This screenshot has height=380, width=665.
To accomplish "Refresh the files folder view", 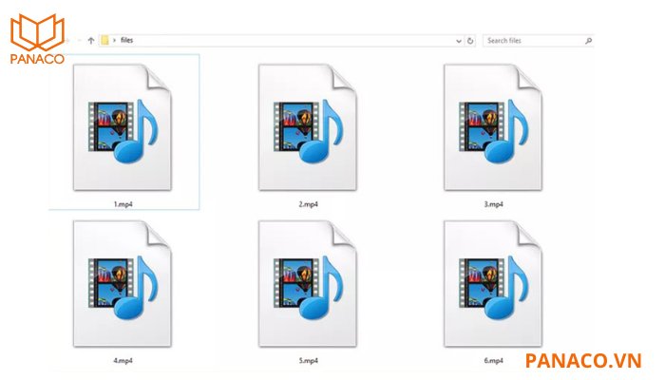I will [470, 41].
